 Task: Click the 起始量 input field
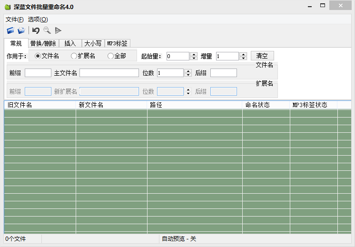(177, 56)
